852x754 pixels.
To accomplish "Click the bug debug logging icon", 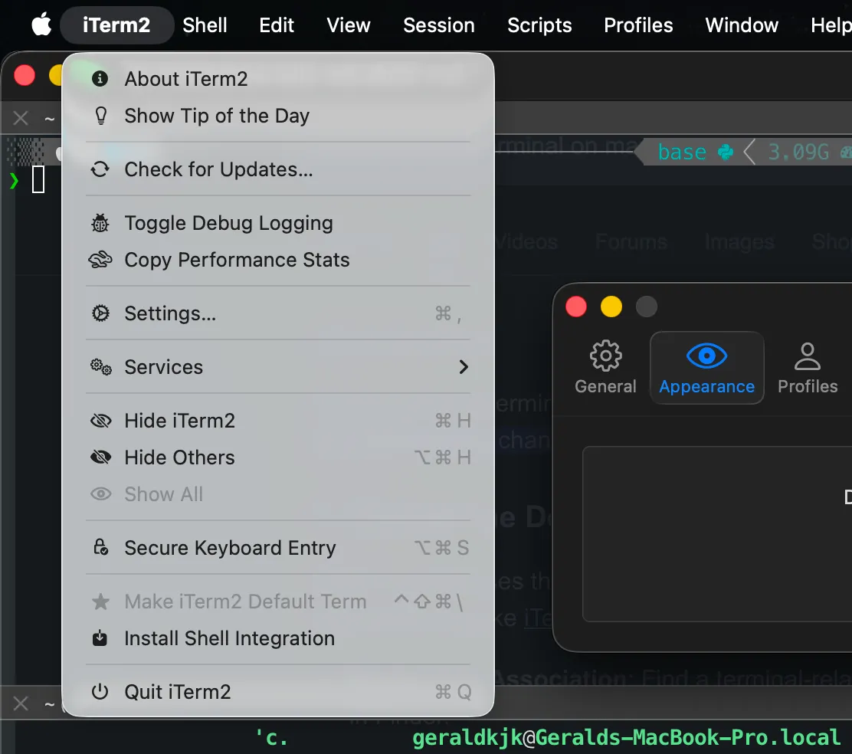I will [100, 223].
